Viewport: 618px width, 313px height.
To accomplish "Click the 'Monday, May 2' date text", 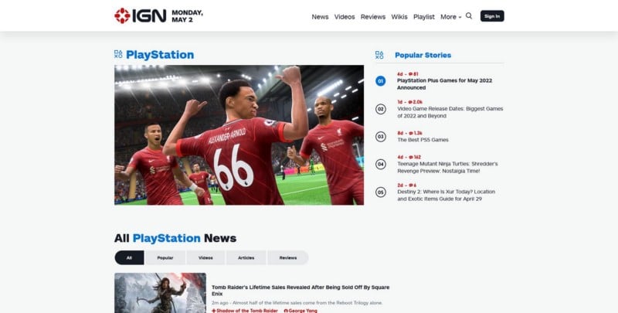I will click(x=187, y=16).
